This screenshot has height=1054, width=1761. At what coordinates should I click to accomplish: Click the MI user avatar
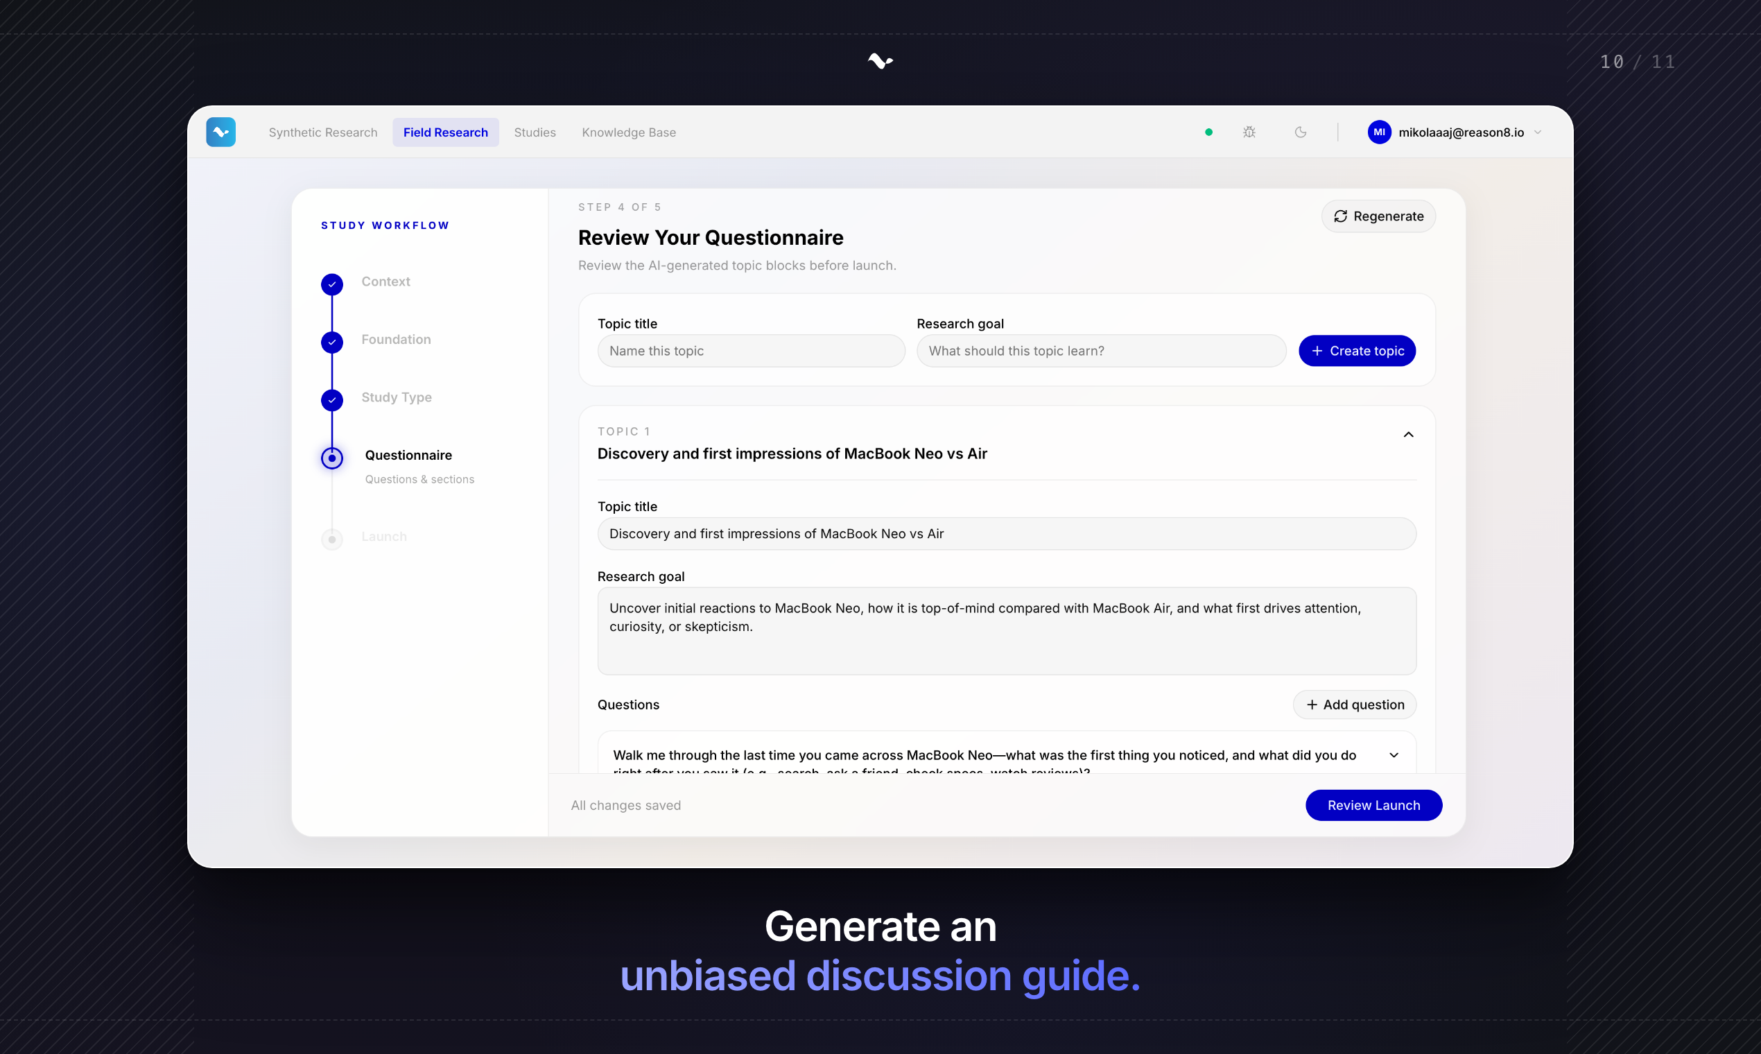coord(1379,132)
